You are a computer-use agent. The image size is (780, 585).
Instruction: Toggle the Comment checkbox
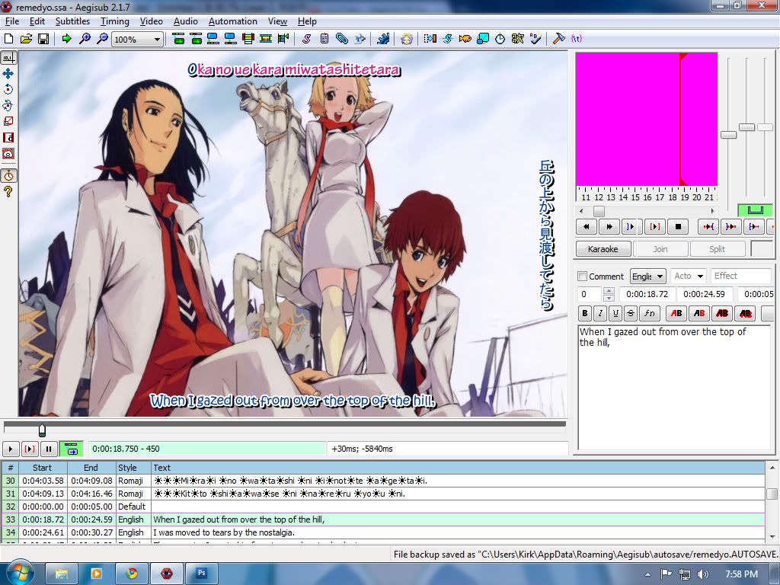pyautogui.click(x=583, y=277)
